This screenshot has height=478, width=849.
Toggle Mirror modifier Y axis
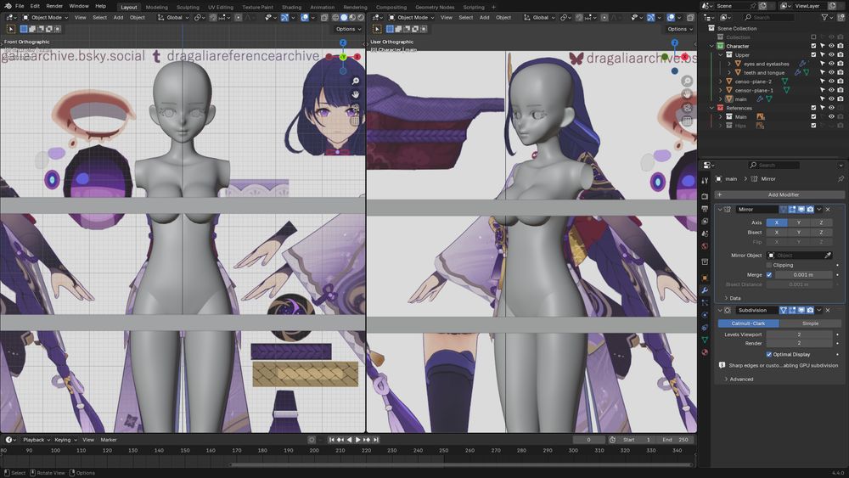pyautogui.click(x=799, y=222)
